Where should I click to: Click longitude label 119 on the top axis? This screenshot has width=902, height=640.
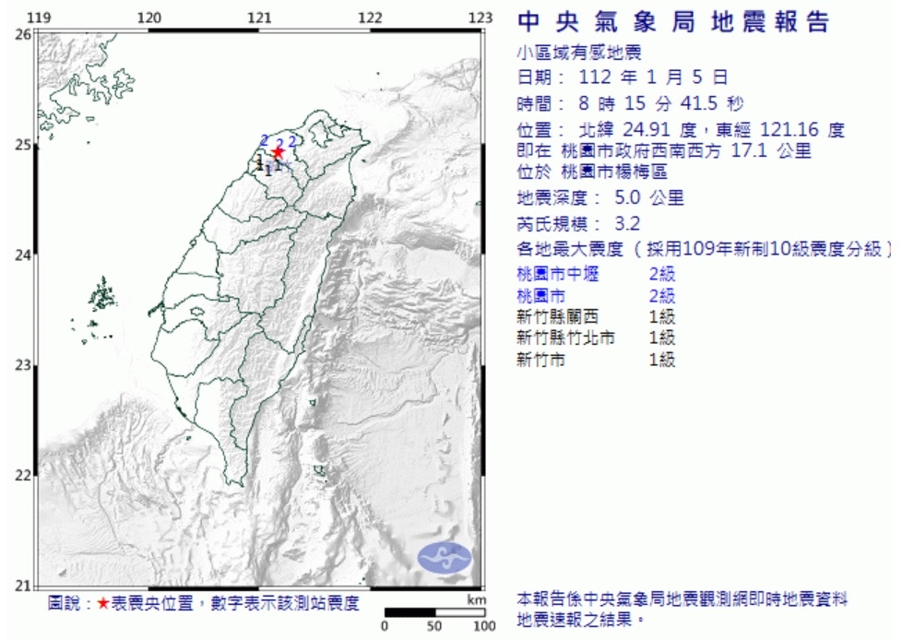click(39, 18)
